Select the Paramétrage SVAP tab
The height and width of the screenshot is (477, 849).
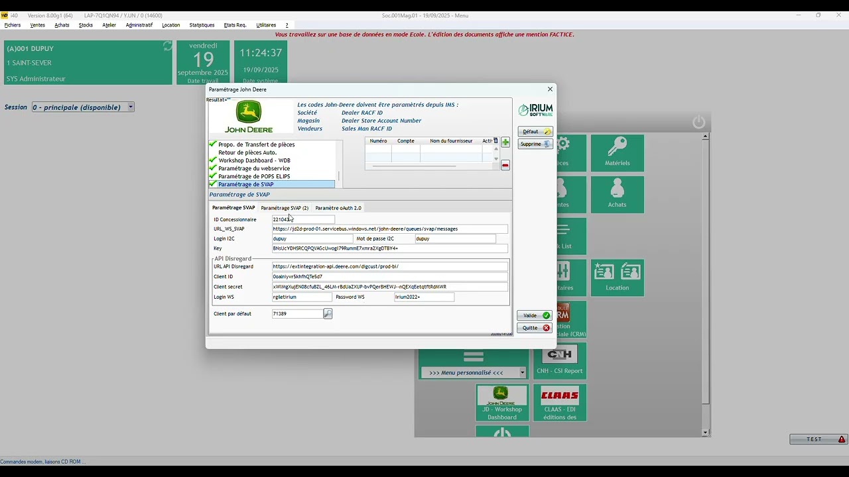(x=233, y=208)
